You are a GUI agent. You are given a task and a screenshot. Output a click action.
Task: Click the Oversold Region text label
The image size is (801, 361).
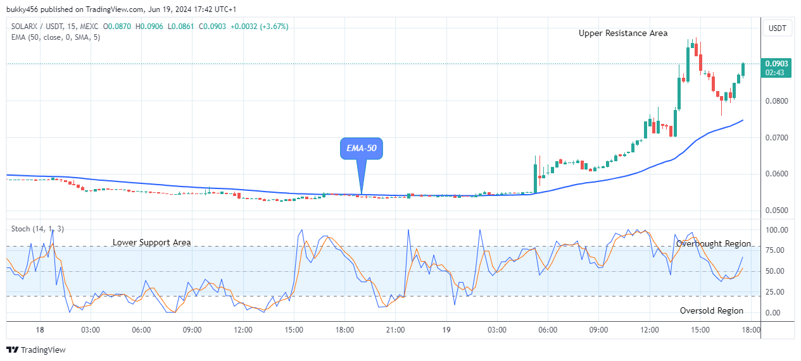tap(712, 310)
